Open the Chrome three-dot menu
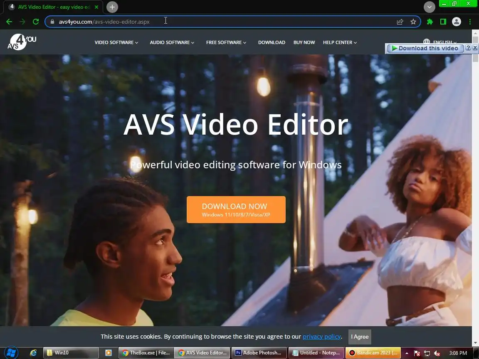This screenshot has height=359, width=479. pos(470,22)
